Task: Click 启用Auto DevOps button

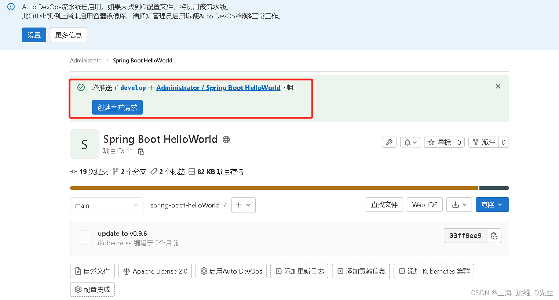Action: click(x=231, y=271)
